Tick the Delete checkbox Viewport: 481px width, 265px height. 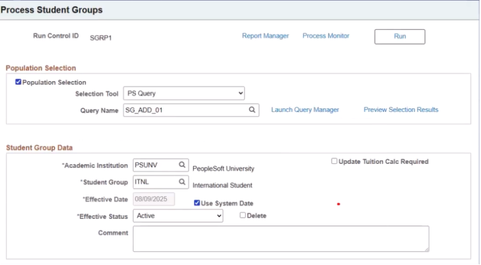(x=243, y=215)
